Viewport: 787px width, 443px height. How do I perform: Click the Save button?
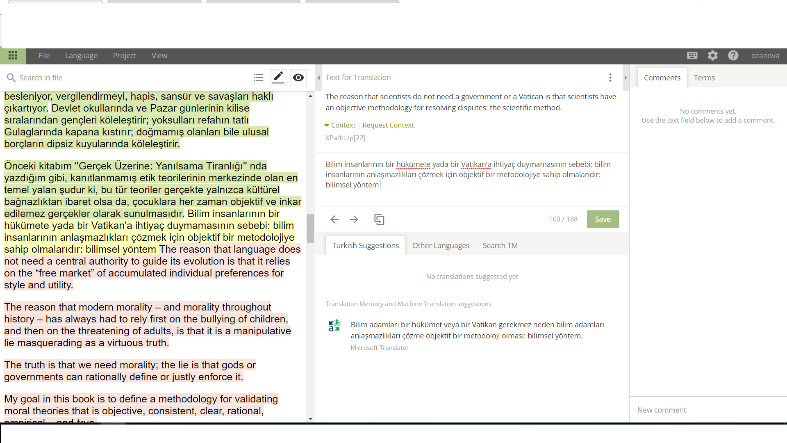point(603,219)
